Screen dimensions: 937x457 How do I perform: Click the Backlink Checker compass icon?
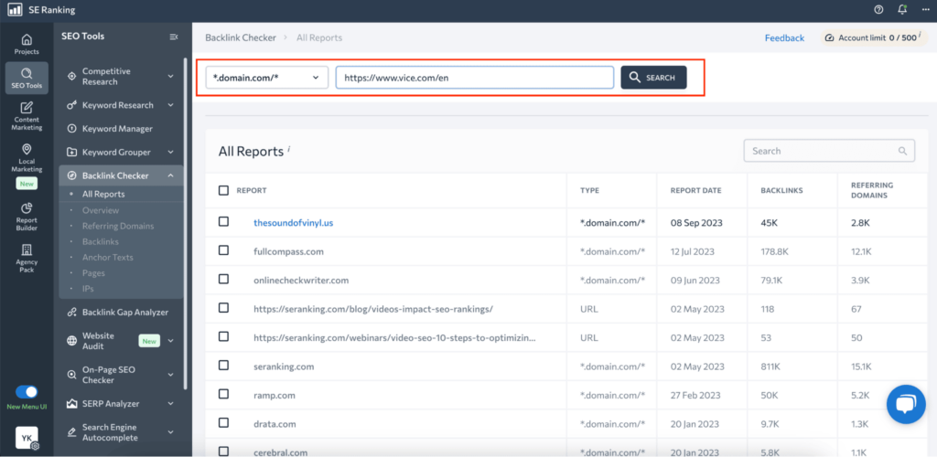(x=71, y=175)
